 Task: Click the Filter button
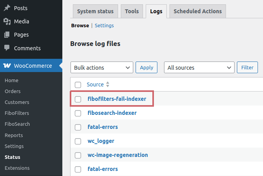click(x=247, y=67)
